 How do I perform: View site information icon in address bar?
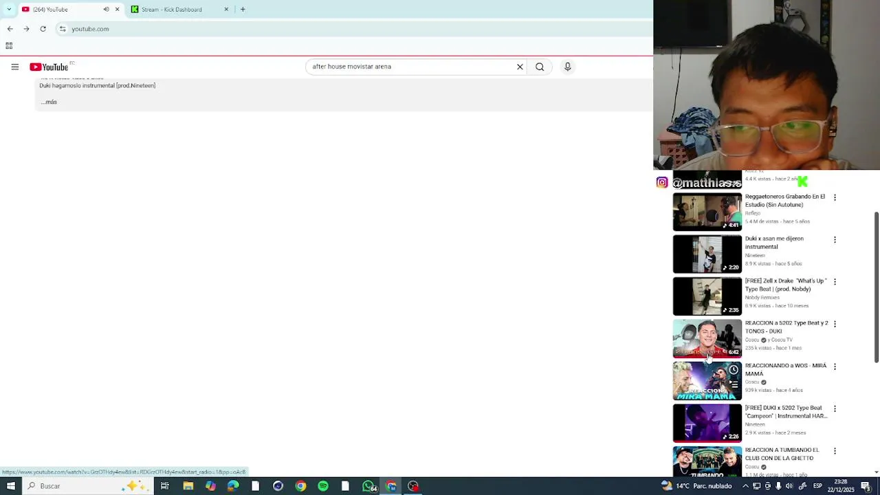(63, 29)
